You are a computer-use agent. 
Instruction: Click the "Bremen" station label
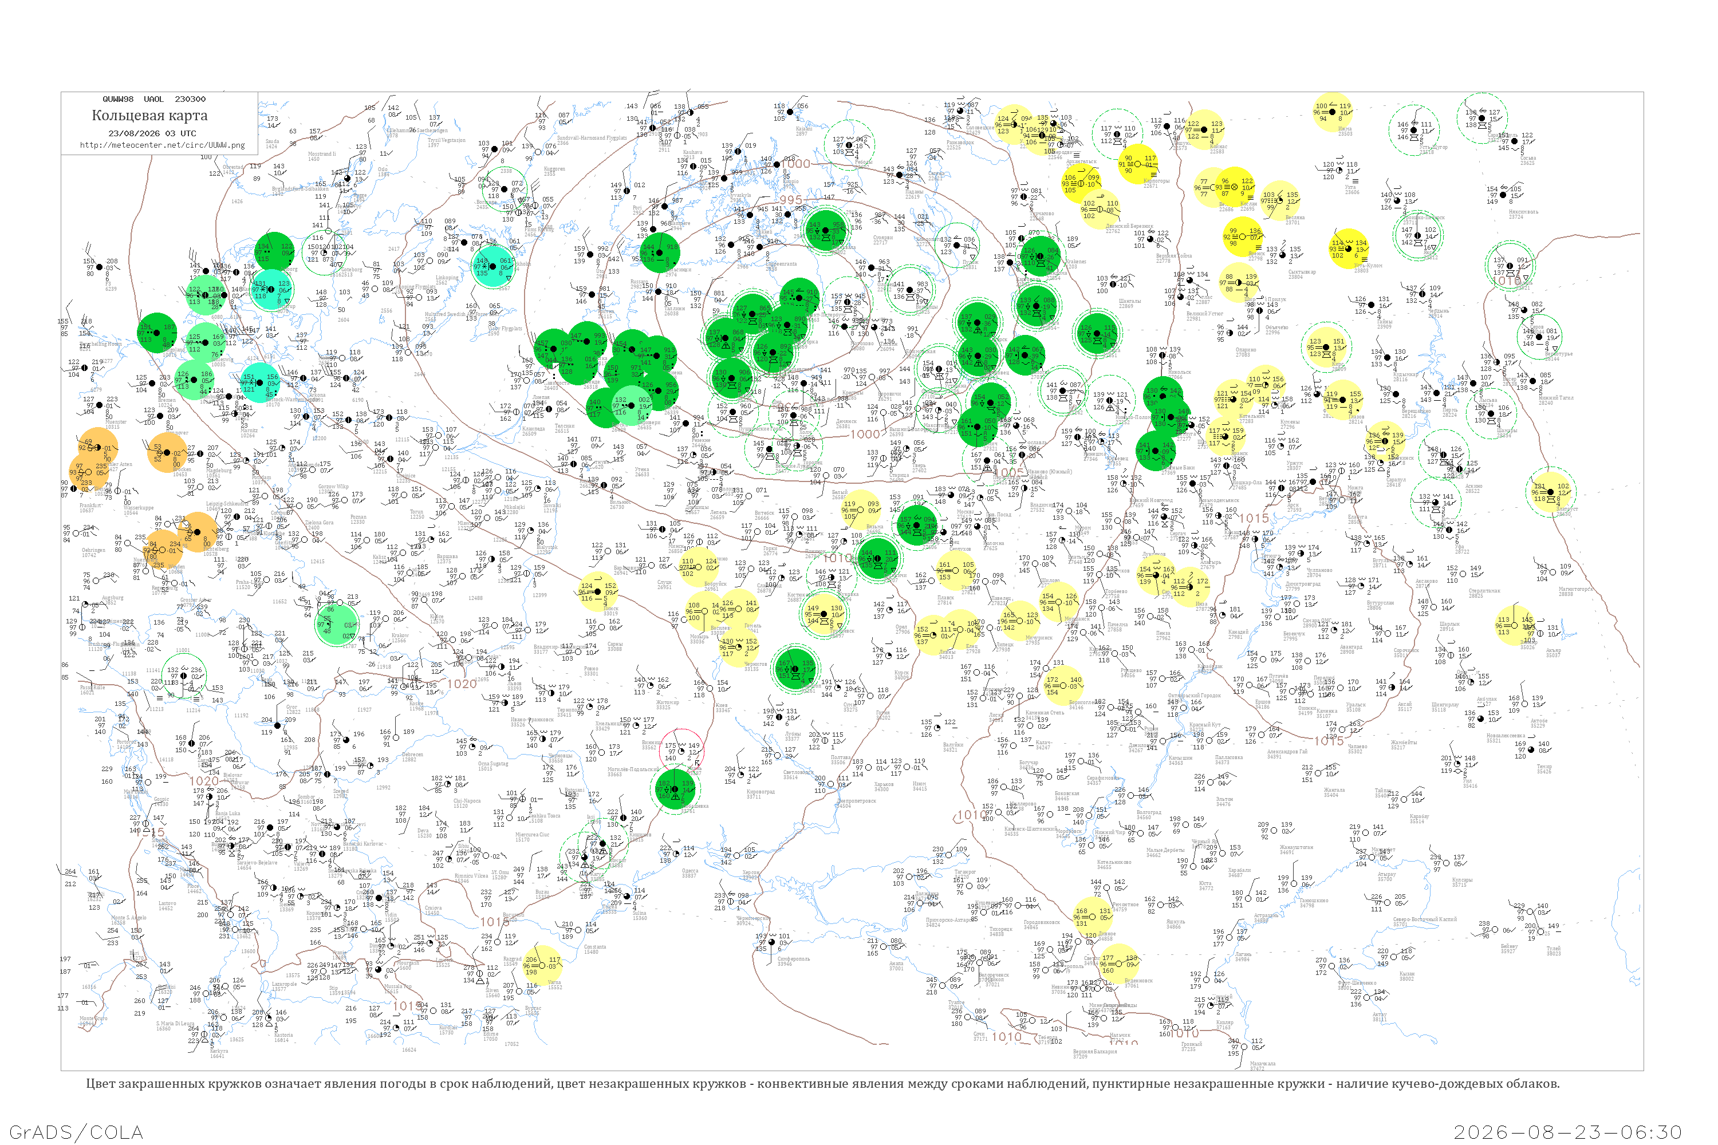pyautogui.click(x=167, y=400)
